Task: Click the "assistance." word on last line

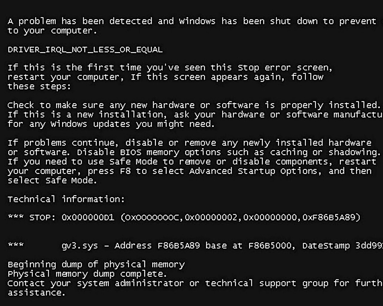Action: 36,293
